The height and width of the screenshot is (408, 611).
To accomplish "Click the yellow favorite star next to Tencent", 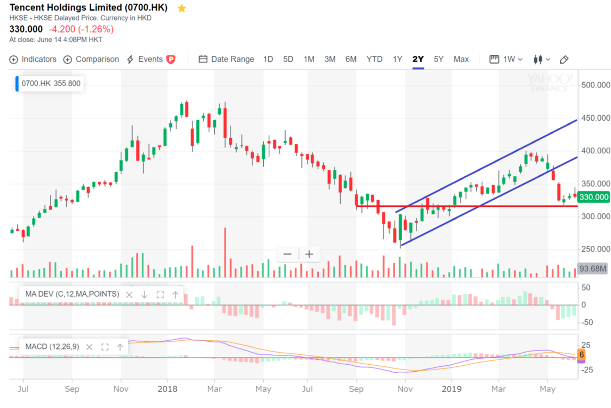I will [x=182, y=8].
